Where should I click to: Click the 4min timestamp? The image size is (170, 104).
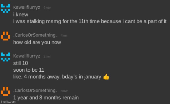point(64,36)
